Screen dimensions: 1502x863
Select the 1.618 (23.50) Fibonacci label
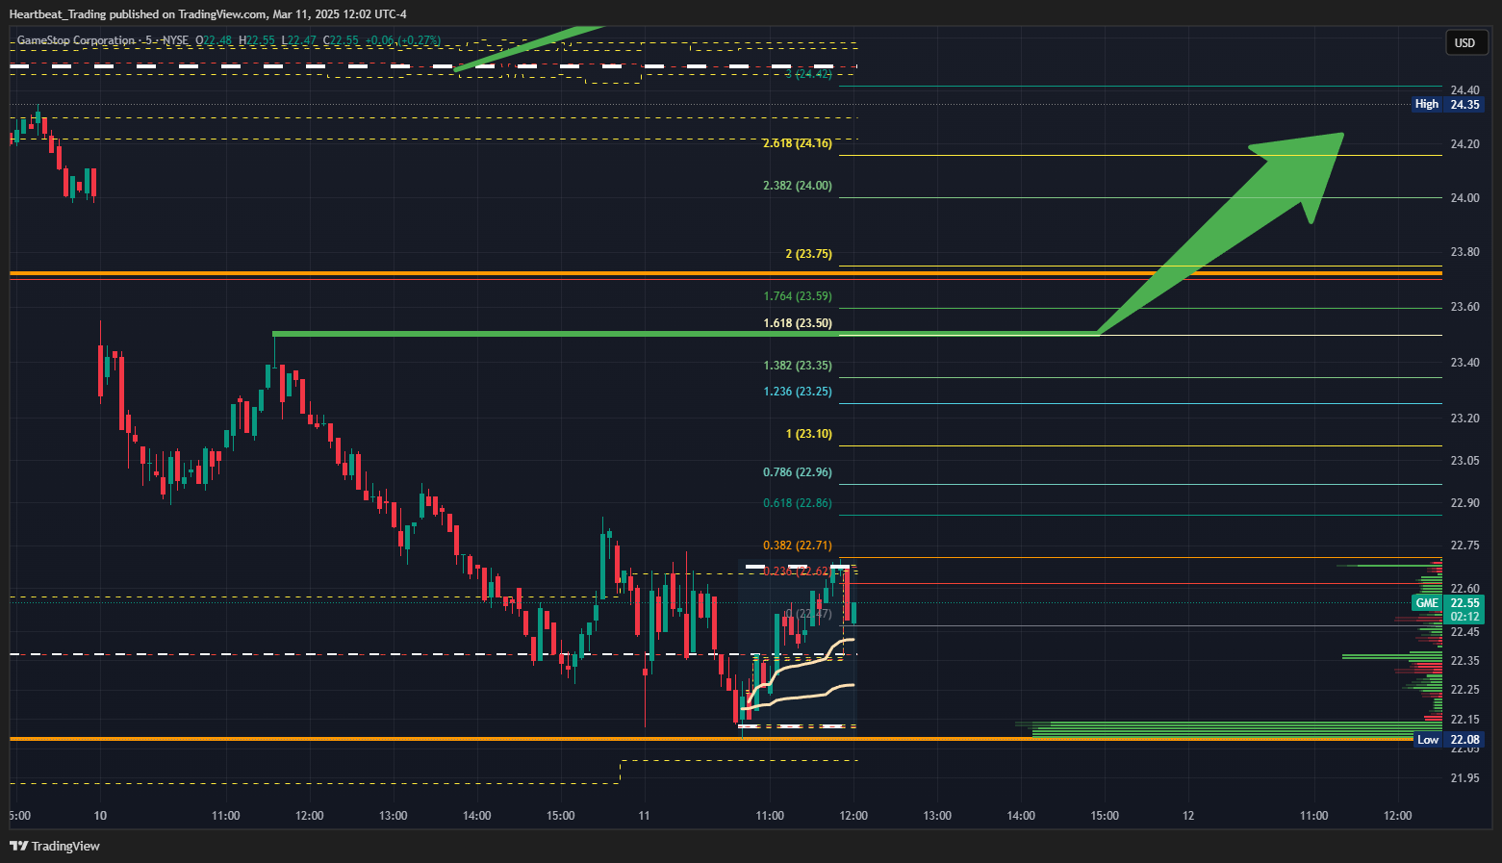pos(798,323)
